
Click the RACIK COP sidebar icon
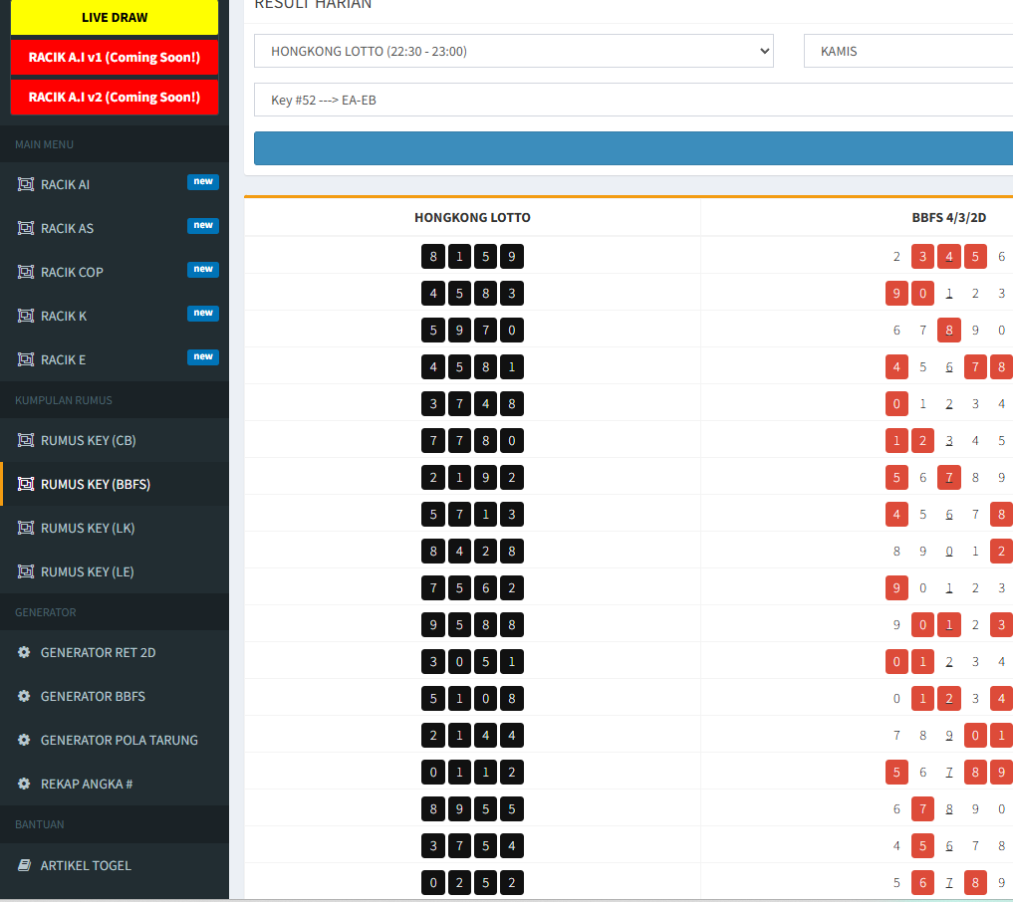coord(25,273)
